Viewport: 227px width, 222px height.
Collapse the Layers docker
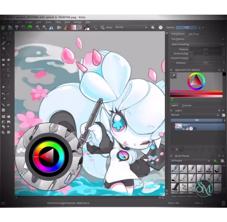click(171, 111)
